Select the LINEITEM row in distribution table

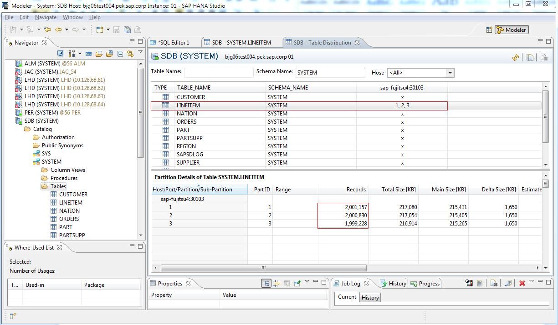(x=299, y=105)
